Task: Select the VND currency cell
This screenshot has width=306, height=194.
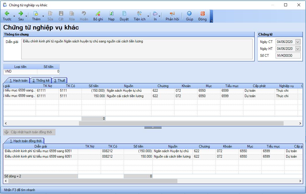Action: pos(20,71)
